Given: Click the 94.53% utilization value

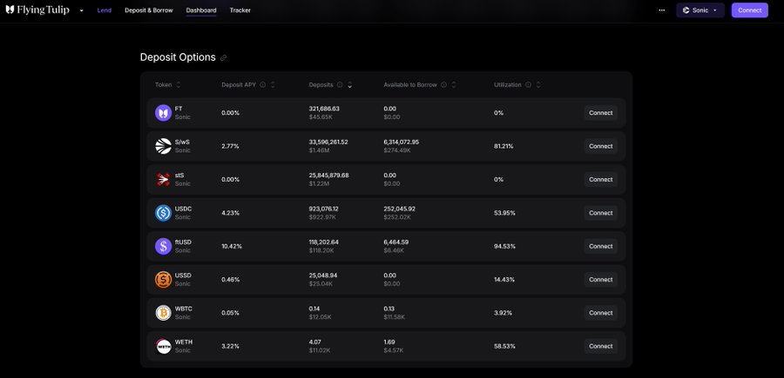Looking at the screenshot, I should point(504,246).
